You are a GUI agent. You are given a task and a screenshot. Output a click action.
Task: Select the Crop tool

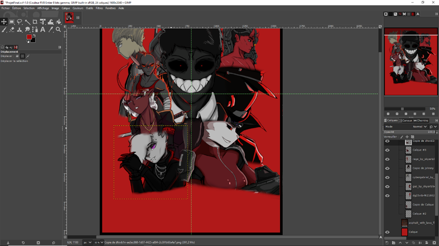35,22
